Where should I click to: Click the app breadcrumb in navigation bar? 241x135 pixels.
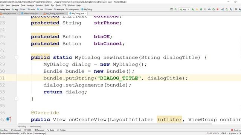[x=15, y=9]
